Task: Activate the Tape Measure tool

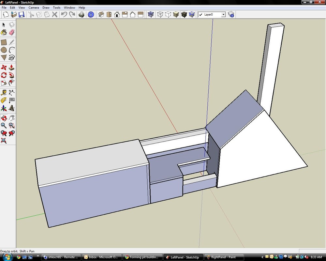Action: (x=4, y=92)
